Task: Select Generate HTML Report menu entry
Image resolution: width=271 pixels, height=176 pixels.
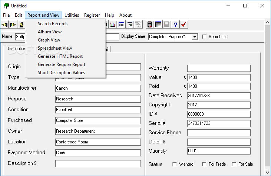Action: [65, 56]
